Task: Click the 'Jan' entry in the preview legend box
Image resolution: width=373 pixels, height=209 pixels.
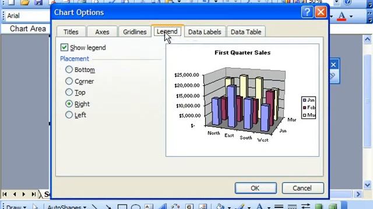Action: pyautogui.click(x=309, y=100)
